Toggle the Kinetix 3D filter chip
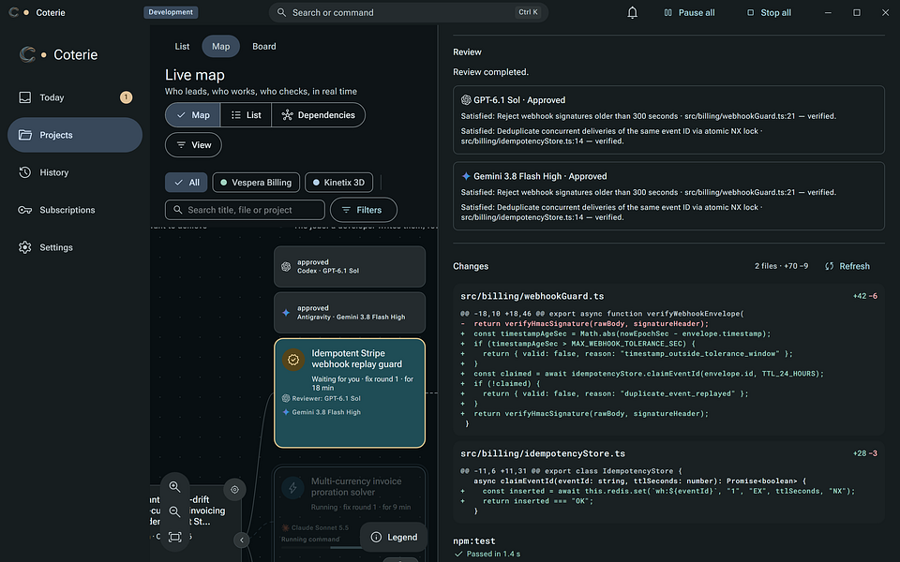The image size is (900, 562). click(x=338, y=183)
